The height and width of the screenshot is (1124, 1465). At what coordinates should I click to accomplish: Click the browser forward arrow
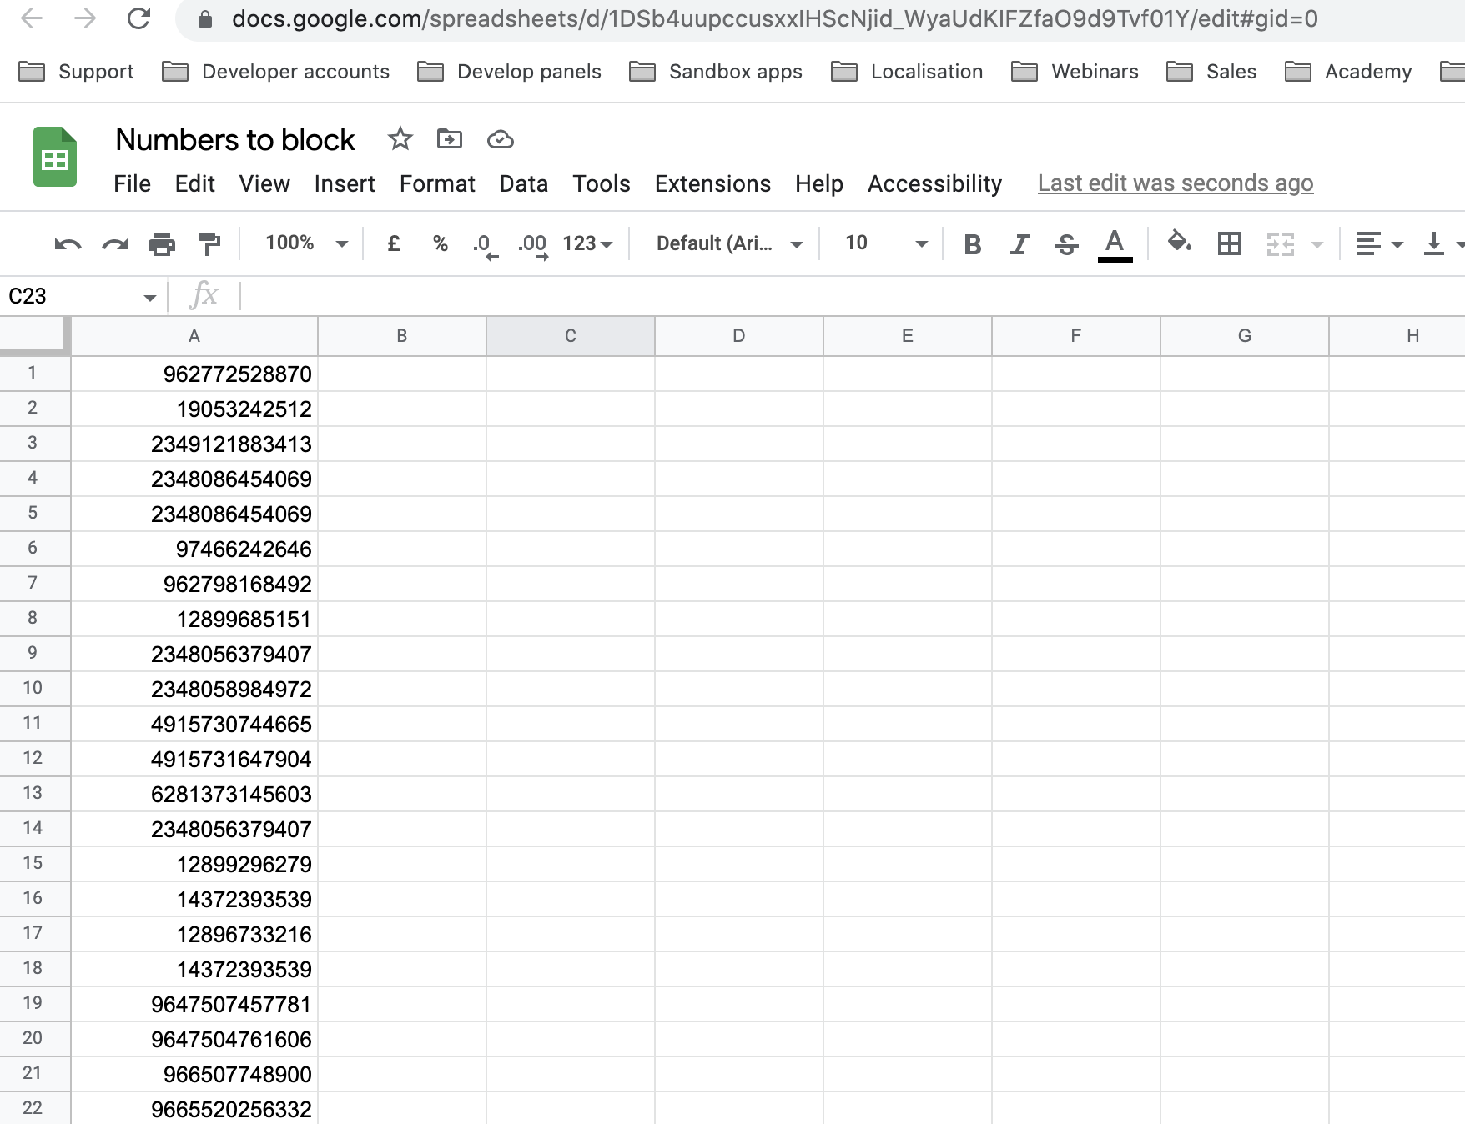pos(85,18)
